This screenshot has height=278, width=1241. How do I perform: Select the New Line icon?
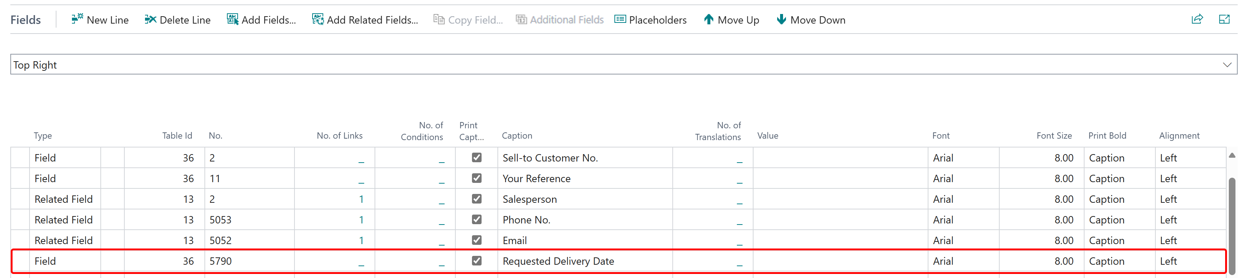coord(77,19)
